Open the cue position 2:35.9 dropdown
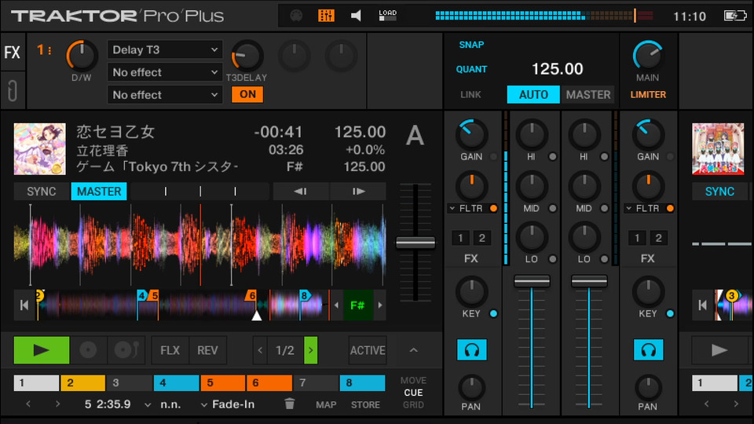754x424 pixels. tap(148, 405)
